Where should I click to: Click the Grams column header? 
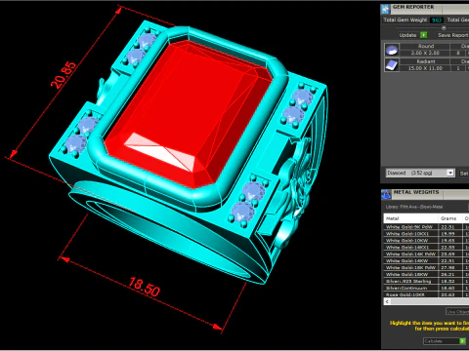(x=450, y=218)
